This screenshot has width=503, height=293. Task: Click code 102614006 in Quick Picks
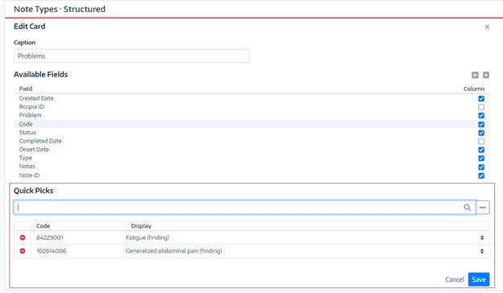pos(52,250)
